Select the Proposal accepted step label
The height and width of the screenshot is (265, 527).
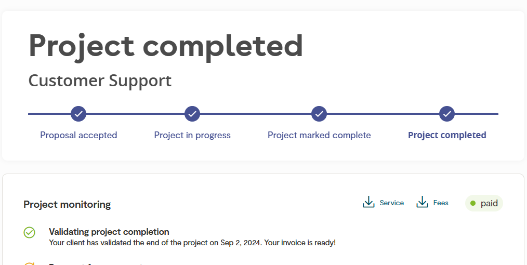pyautogui.click(x=78, y=135)
